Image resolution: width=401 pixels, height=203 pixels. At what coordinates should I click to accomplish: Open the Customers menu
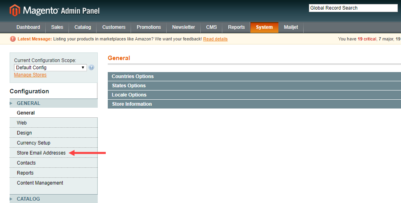coord(114,27)
